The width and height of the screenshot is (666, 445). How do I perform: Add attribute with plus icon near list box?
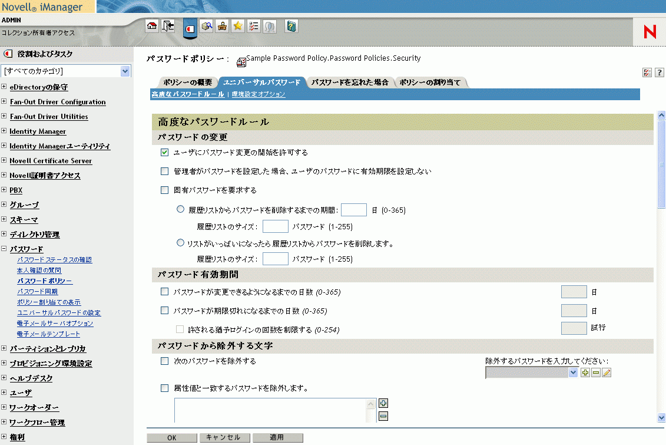(x=383, y=403)
